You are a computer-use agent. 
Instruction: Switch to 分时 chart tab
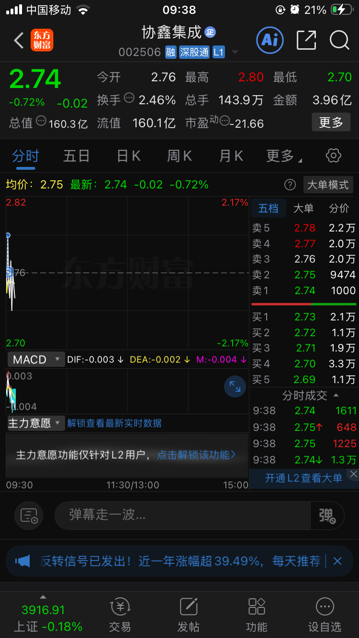(x=25, y=156)
